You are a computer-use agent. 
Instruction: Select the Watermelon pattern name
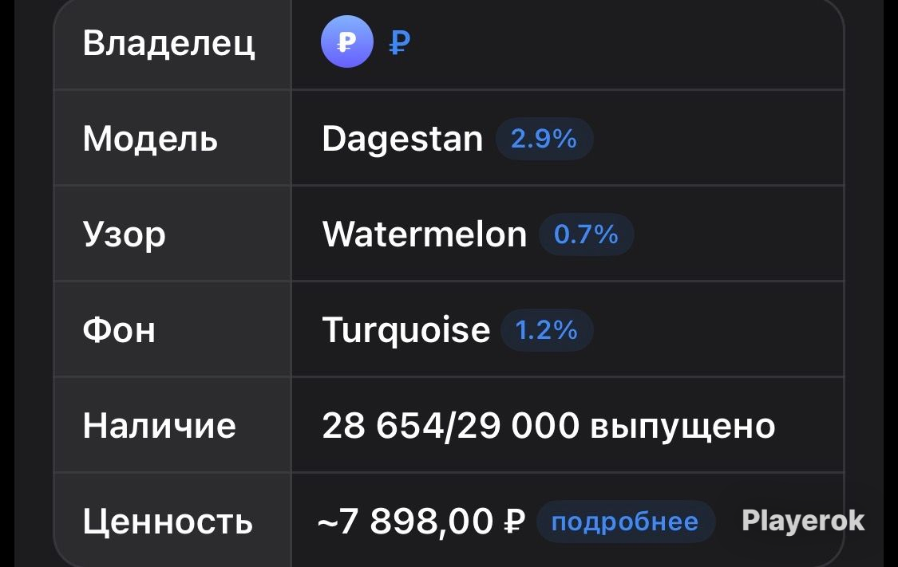click(x=425, y=234)
